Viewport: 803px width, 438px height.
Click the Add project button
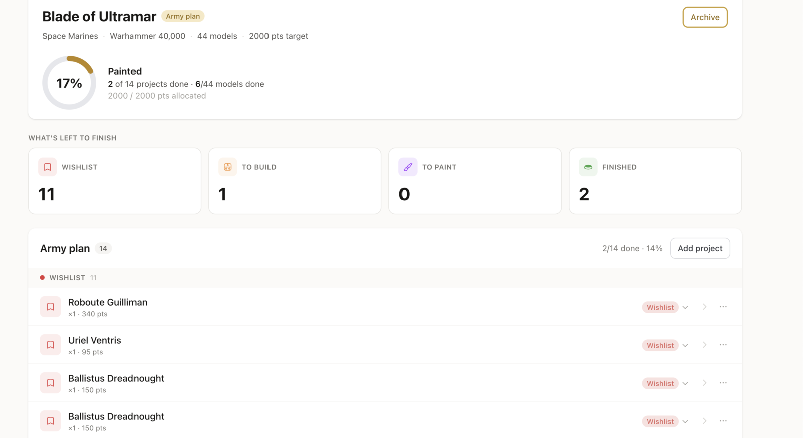click(700, 248)
